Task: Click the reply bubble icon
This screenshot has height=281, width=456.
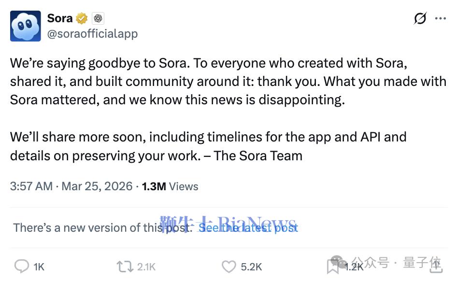Action: coord(21,266)
